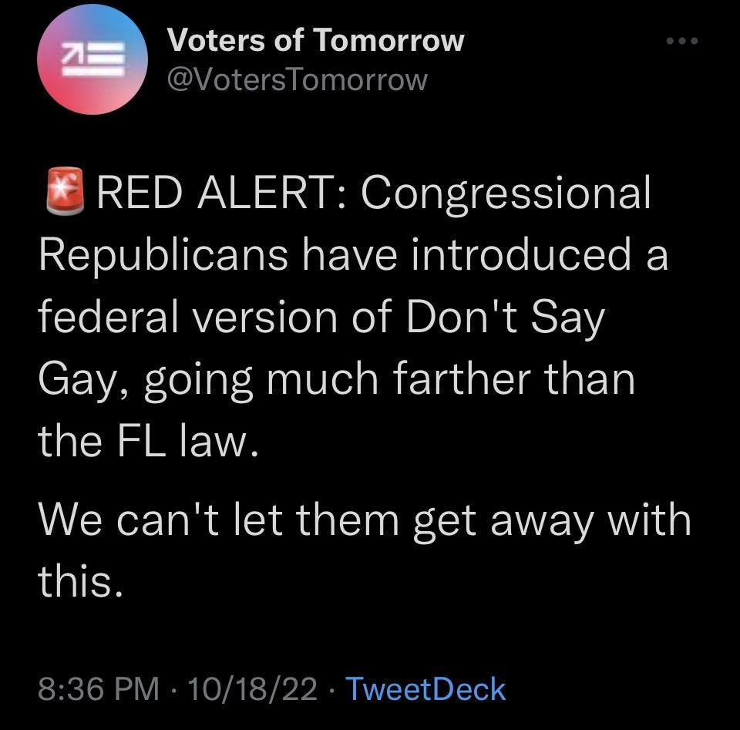
Task: Click the word "Congressional" in the tweet
Action: click(x=506, y=193)
